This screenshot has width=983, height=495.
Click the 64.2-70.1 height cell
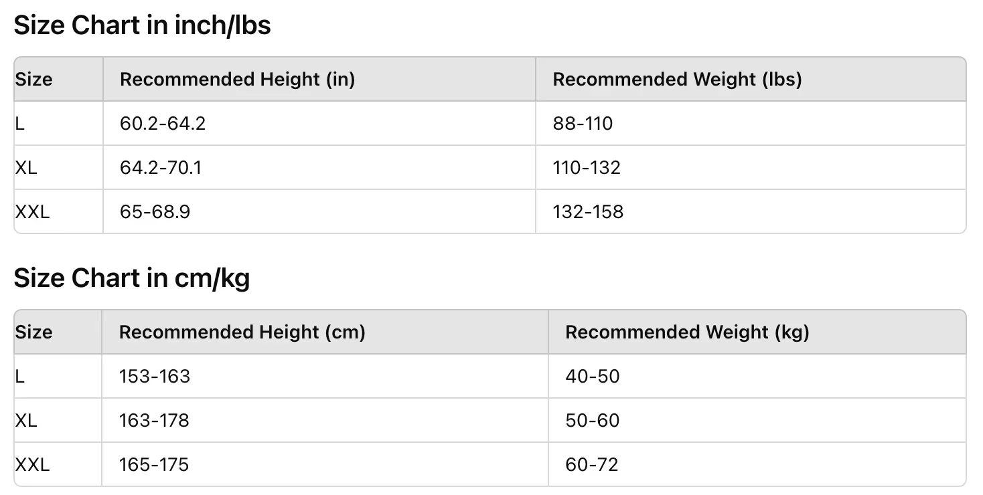(161, 168)
